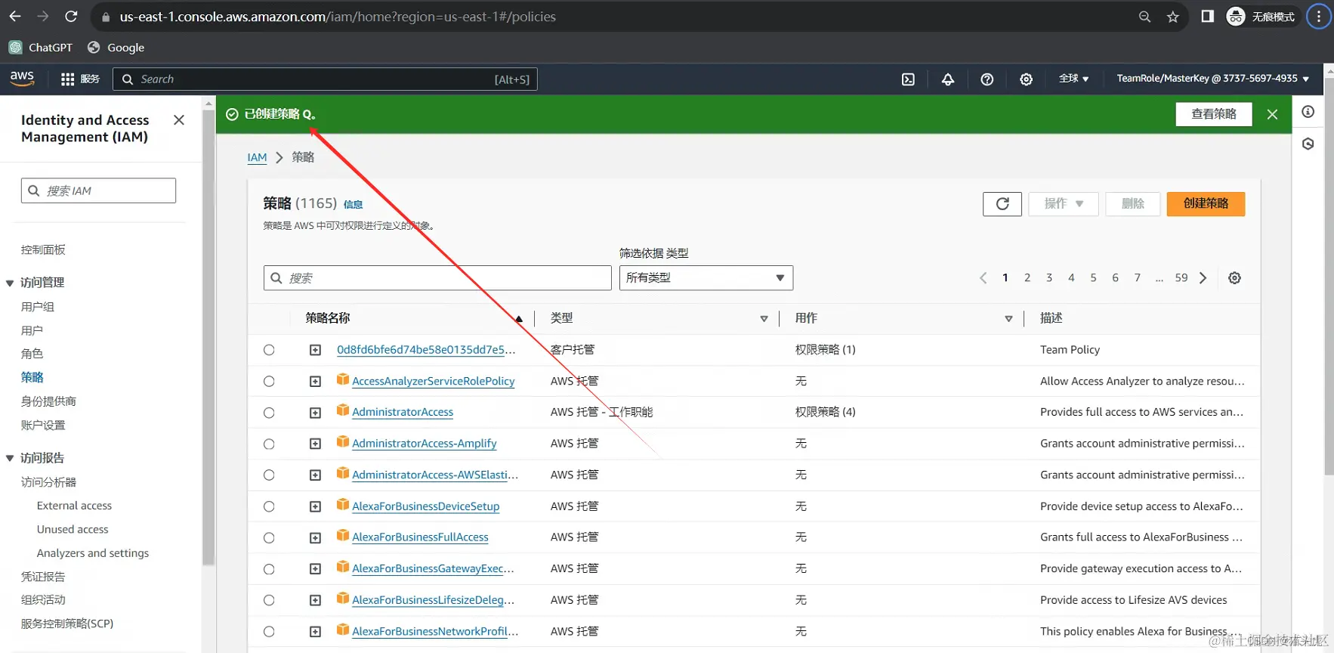Open AWS CloudShell icon in top bar
This screenshot has height=653, width=1334.
[x=908, y=79]
